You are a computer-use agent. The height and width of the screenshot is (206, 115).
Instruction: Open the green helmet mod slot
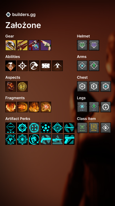tap(82, 45)
